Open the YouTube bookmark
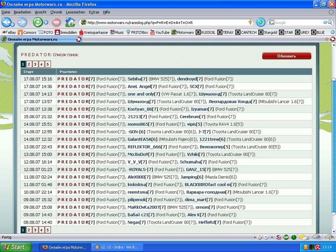This screenshot has height=252, width=336. pos(160,32)
